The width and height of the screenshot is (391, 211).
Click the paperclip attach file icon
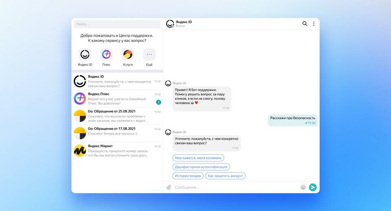[x=169, y=187]
